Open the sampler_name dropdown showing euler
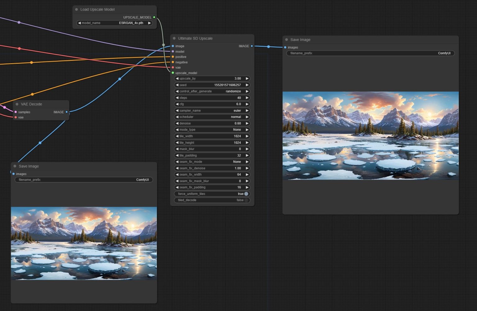477x311 pixels. 212,110
